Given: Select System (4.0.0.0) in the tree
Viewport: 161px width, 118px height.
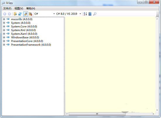Looking at the screenshot, I should click(x=21, y=23).
